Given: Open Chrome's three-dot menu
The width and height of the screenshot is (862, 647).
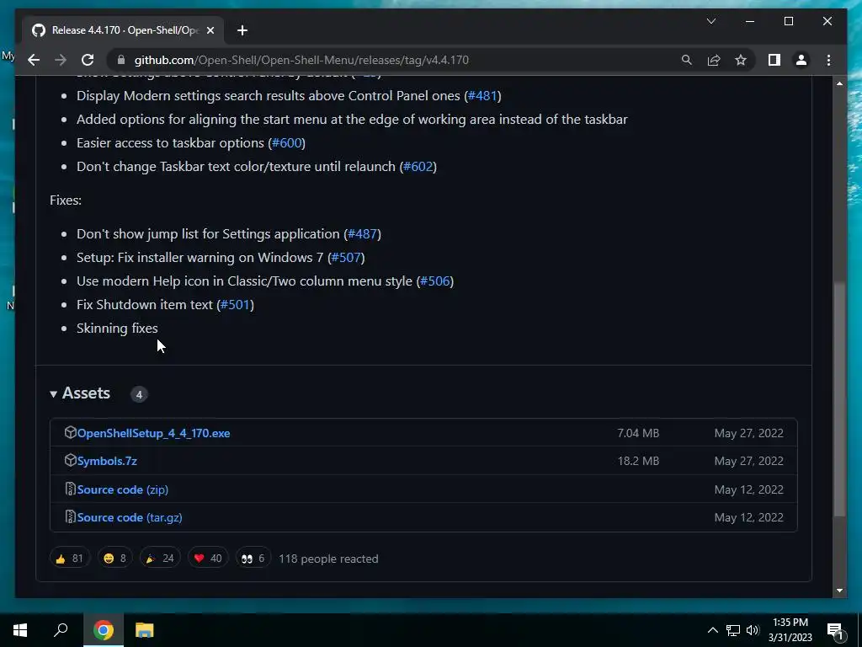Looking at the screenshot, I should pyautogui.click(x=829, y=60).
